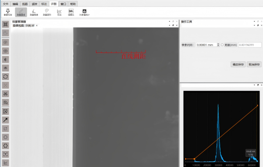Open the 场景管理器 panel dropdown arrow

tap(170, 21)
